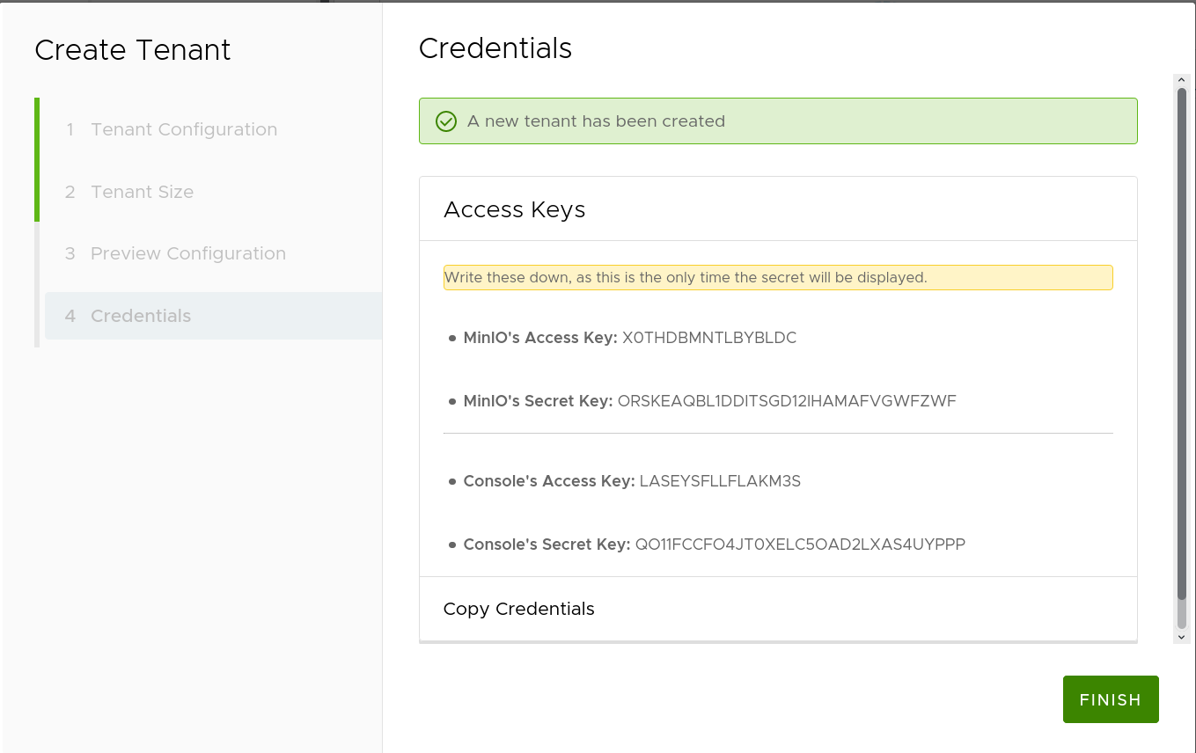This screenshot has height=753, width=1196.
Task: Click the Credentials page heading
Action: [495, 48]
